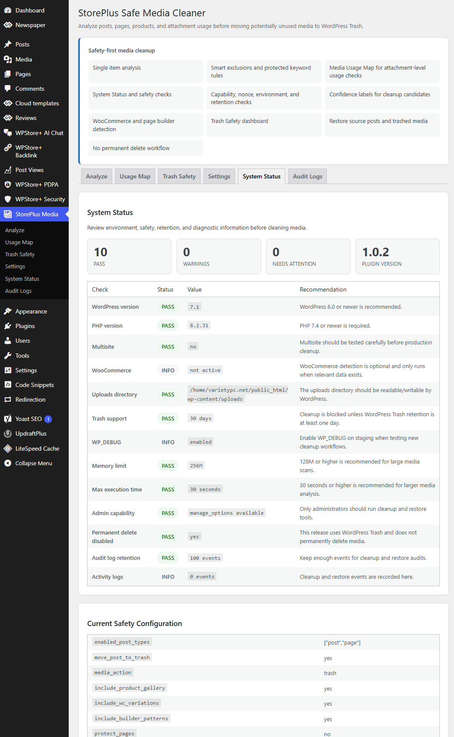The width and height of the screenshot is (454, 737).
Task: Click the 0 WARNINGS summary card
Action: pyautogui.click(x=219, y=256)
